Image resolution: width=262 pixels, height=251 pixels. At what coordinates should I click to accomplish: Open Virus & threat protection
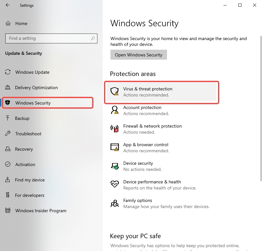pyautogui.click(x=162, y=92)
